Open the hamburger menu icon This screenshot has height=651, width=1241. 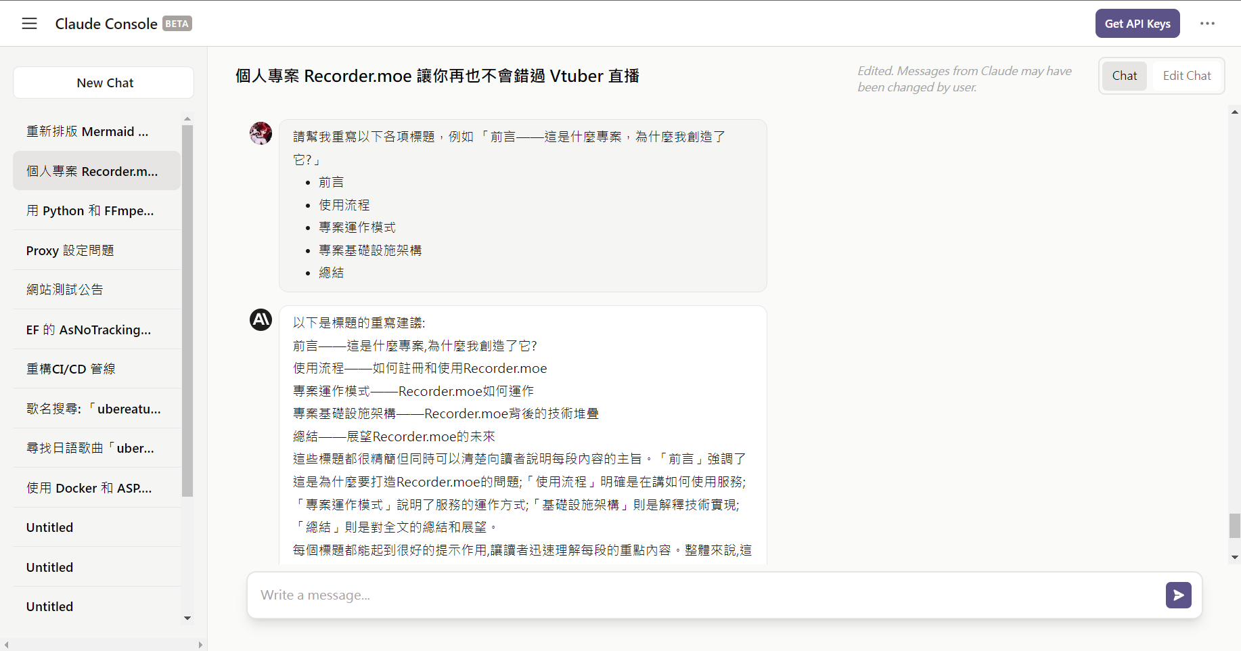tap(29, 24)
